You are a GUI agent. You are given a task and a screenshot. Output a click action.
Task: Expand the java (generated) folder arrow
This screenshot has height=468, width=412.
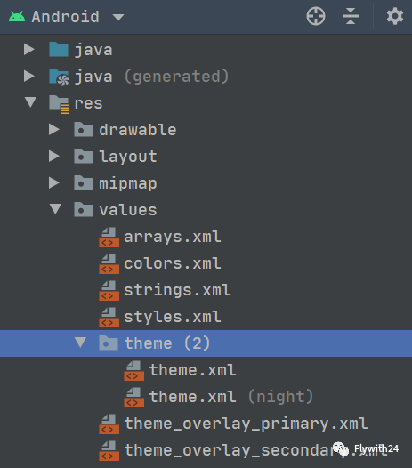click(x=29, y=76)
